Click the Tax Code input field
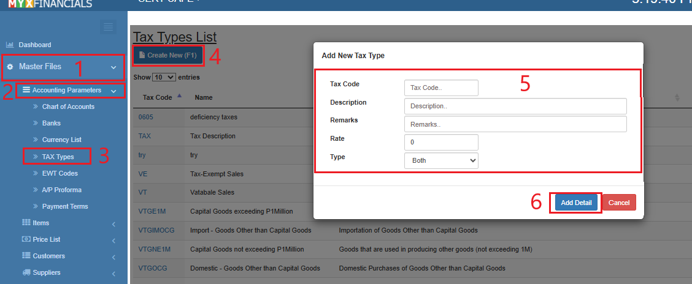The width and height of the screenshot is (692, 284). pyautogui.click(x=441, y=88)
